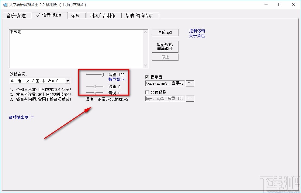Click the speaker app icon in the title bar

(5, 5)
